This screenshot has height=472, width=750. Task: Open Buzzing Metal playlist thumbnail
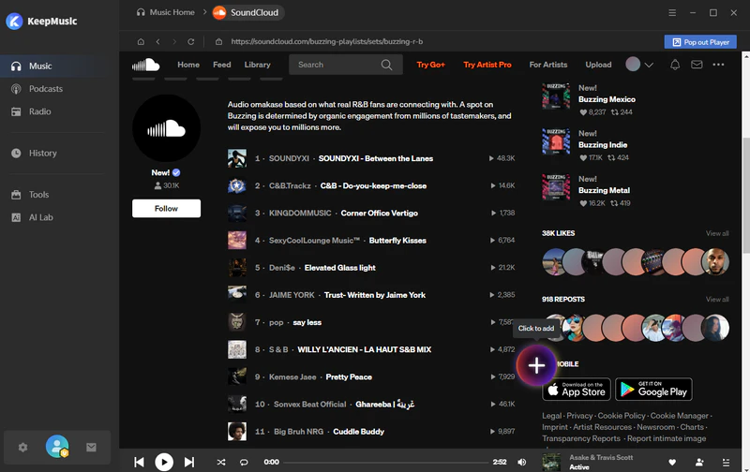click(556, 186)
